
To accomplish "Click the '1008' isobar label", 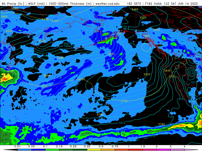I will click(x=47, y=56).
